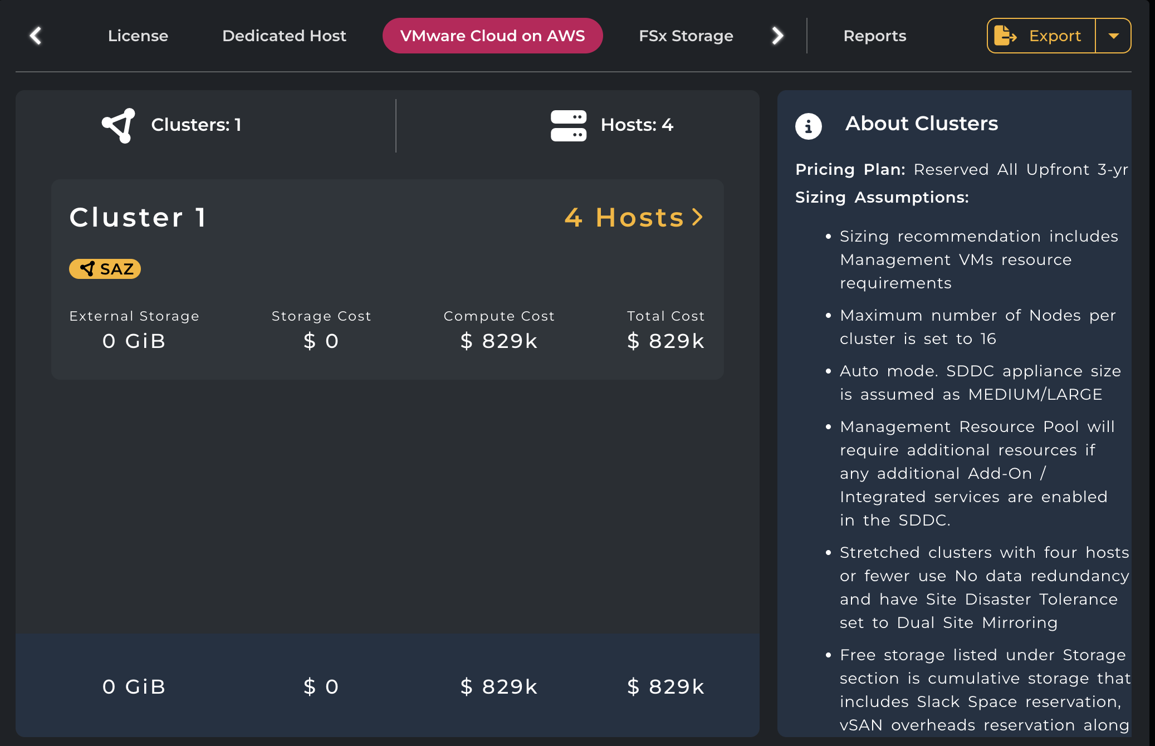Open the 4 Hosts link in Cluster 1
The image size is (1155, 746).
click(x=634, y=217)
